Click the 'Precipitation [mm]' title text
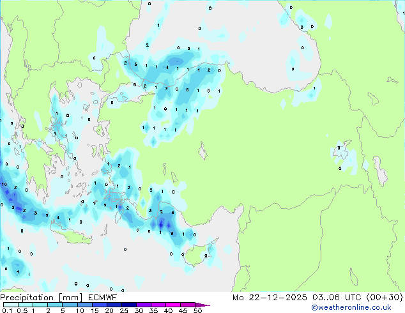The image size is (405, 313). [42, 298]
